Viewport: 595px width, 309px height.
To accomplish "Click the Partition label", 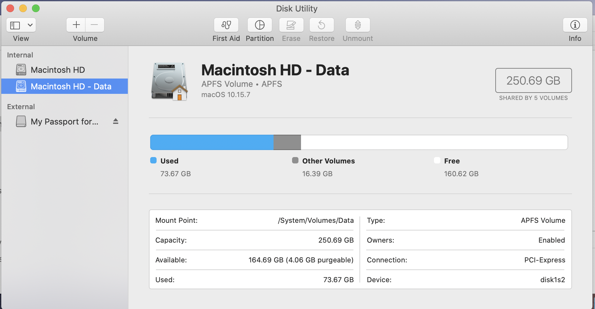I will coord(260,38).
